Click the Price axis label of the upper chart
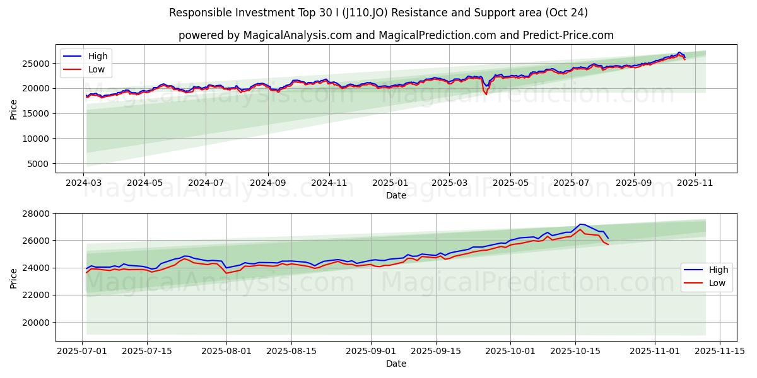Image resolution: width=757 pixels, height=378 pixels. click(x=14, y=109)
